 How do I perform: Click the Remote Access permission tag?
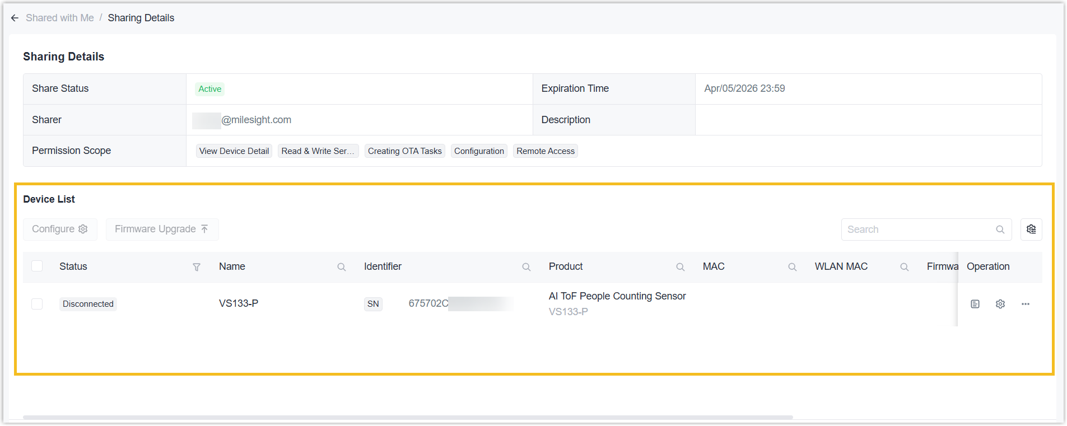pyautogui.click(x=545, y=151)
